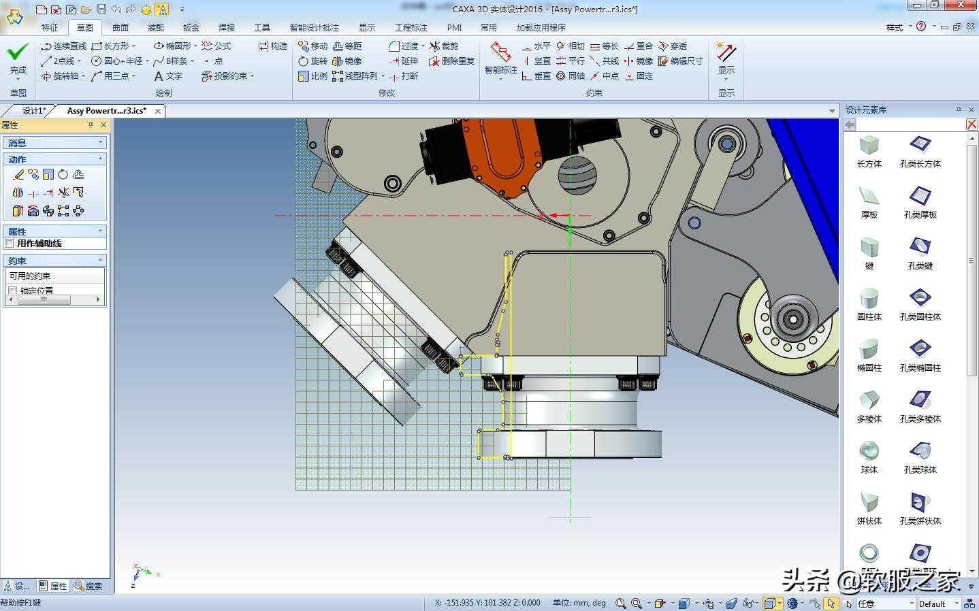
Task: Click the zoom magnifier in status bar
Action: tap(620, 603)
